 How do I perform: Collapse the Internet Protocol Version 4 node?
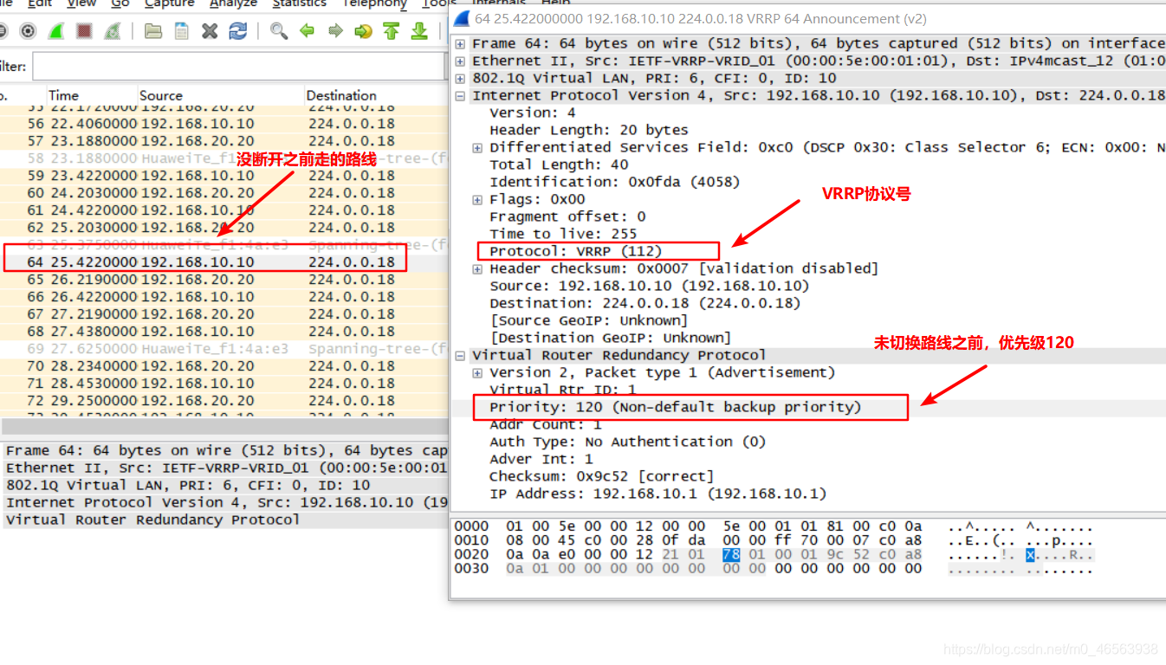[460, 95]
